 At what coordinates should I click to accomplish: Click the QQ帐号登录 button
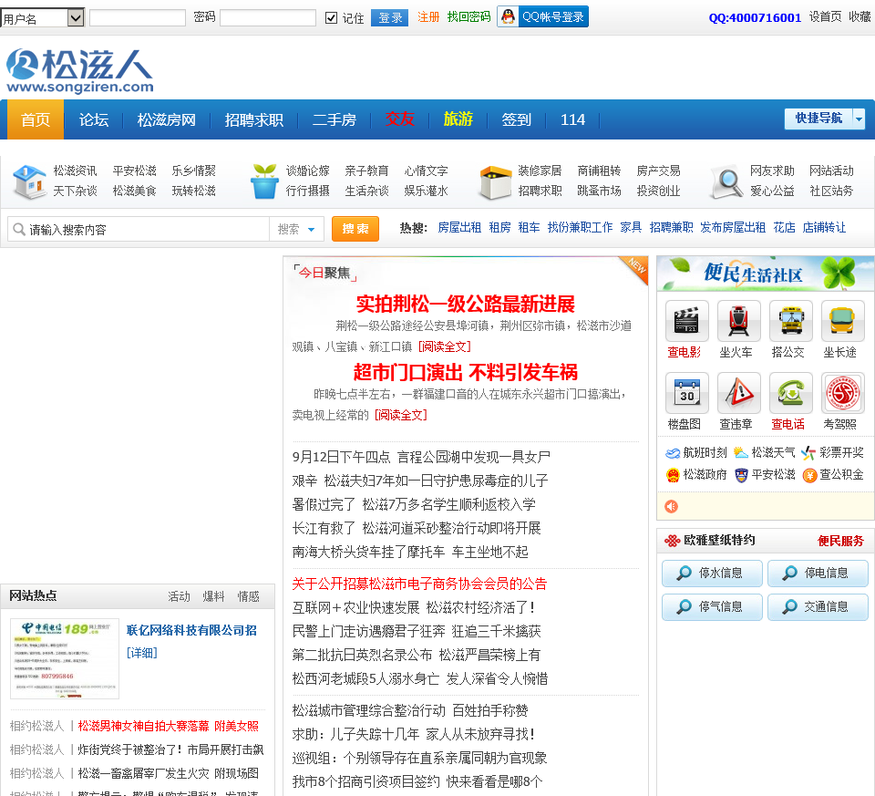[542, 16]
